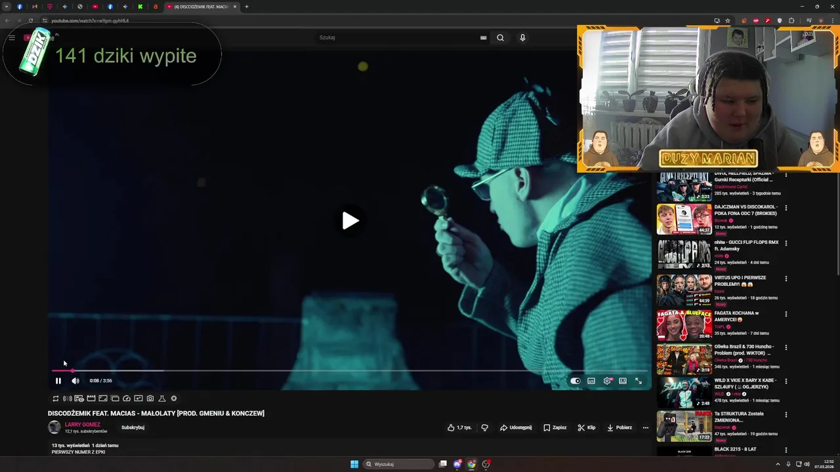
Task: Switch to the Kick browser tab
Action: point(140,7)
